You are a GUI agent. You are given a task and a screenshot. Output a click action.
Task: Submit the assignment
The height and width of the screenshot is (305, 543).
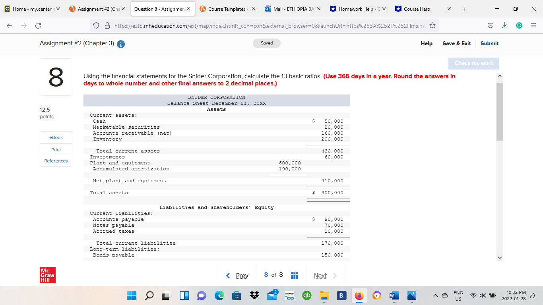click(489, 44)
